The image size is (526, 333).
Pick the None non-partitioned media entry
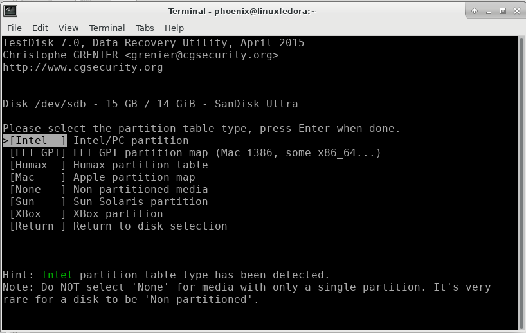109,190
